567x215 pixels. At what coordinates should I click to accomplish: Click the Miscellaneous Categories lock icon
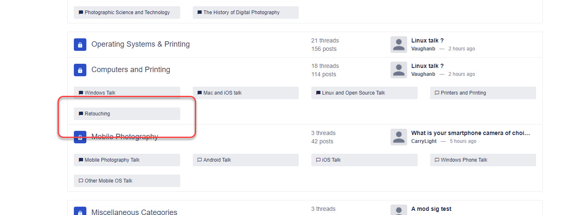(80, 212)
